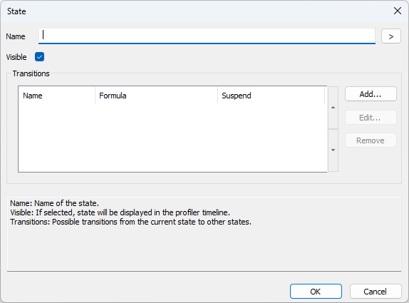Cancel the State dialog

coord(376,292)
